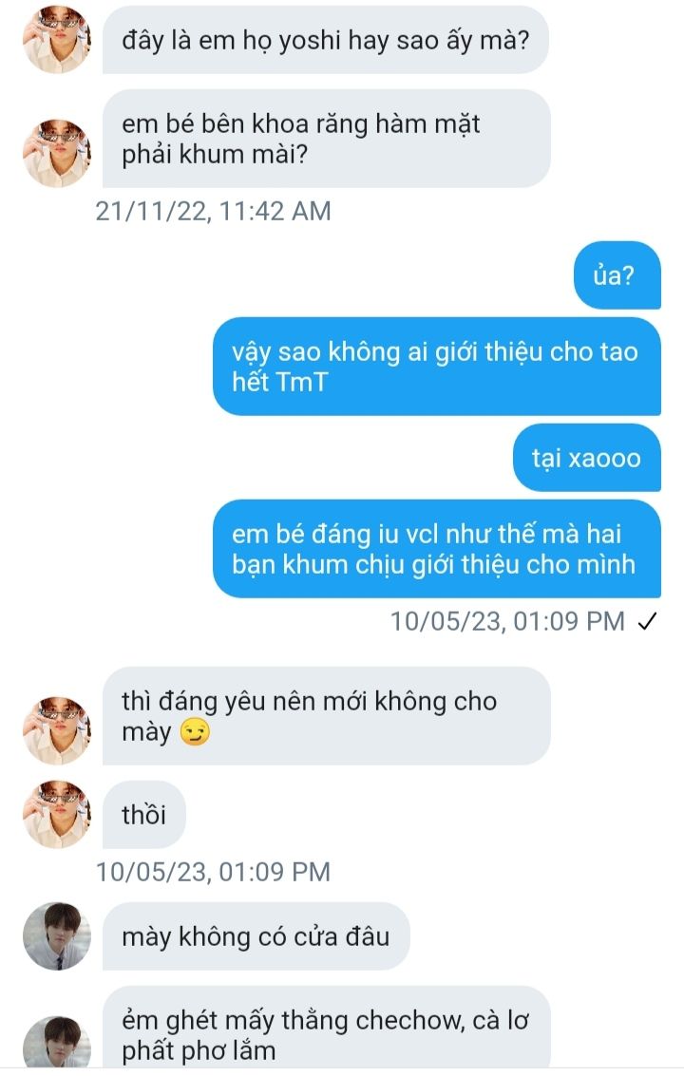The height and width of the screenshot is (1076, 684).
Task: Tap the 'em bé bên khoa răng hàm mặt' bubble
Action: coord(326,139)
